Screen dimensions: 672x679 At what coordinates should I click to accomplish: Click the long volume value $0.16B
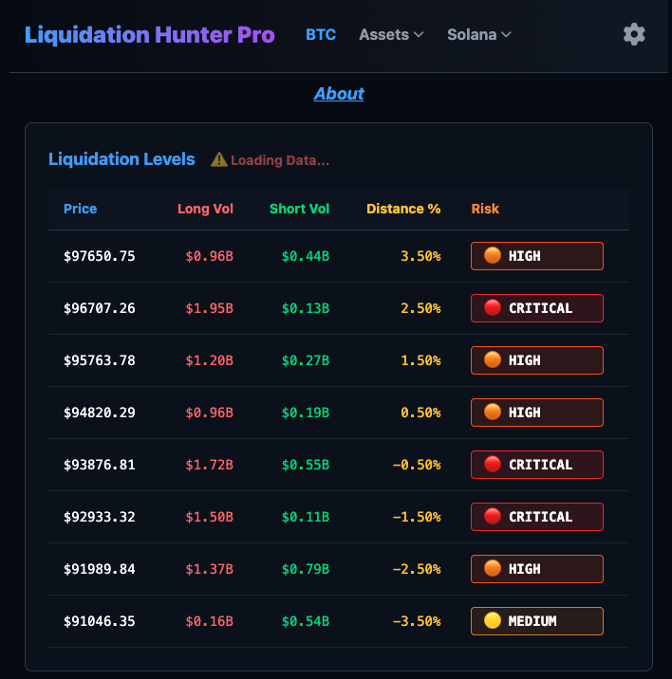(210, 621)
